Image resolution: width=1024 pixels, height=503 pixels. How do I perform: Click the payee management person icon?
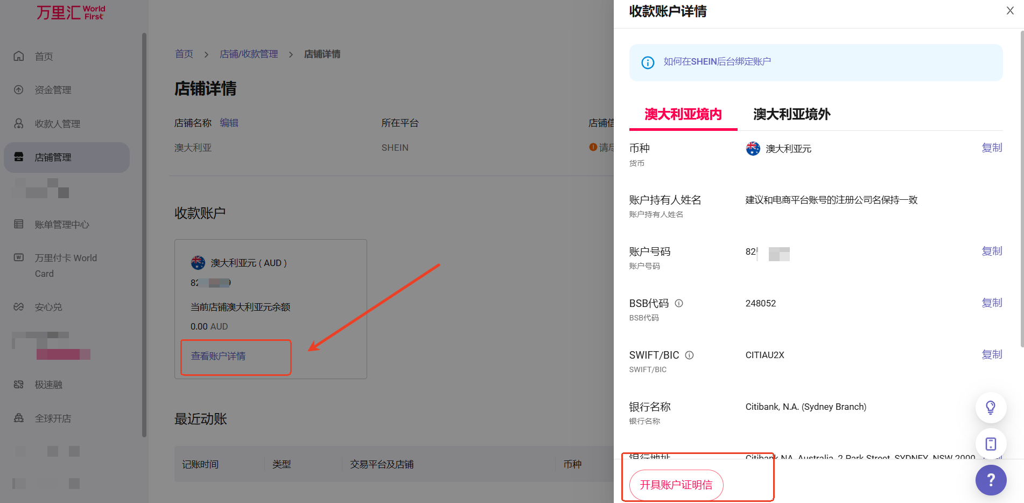click(x=19, y=123)
